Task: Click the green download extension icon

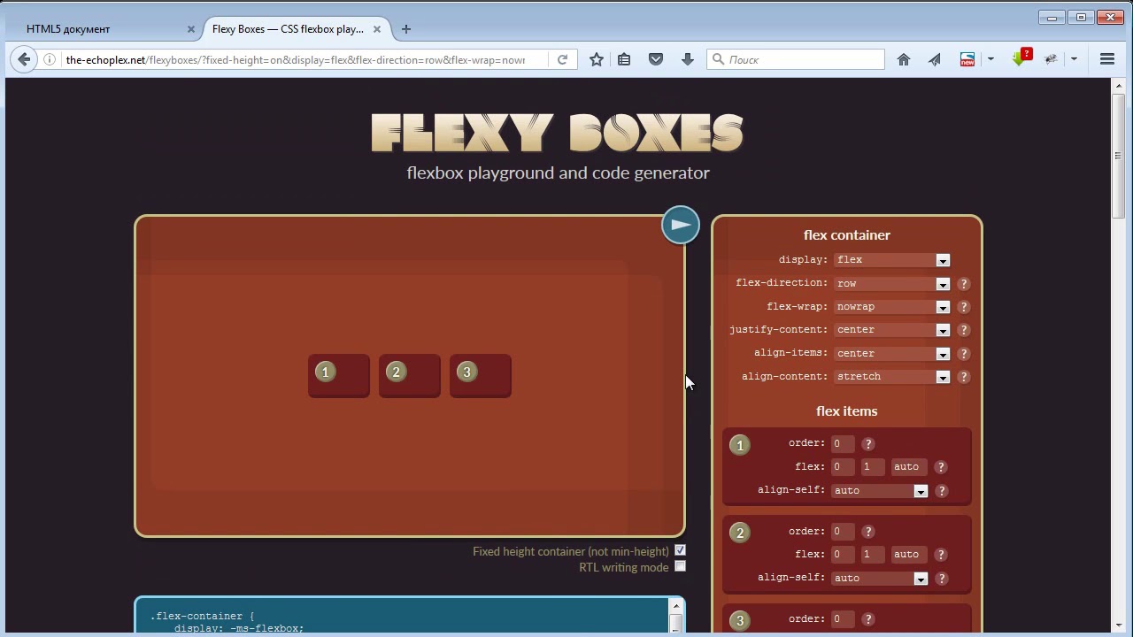Action: [1022, 58]
